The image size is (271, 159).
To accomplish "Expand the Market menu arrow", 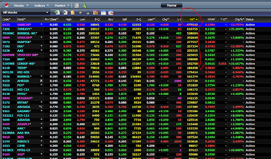I will click(68, 5).
